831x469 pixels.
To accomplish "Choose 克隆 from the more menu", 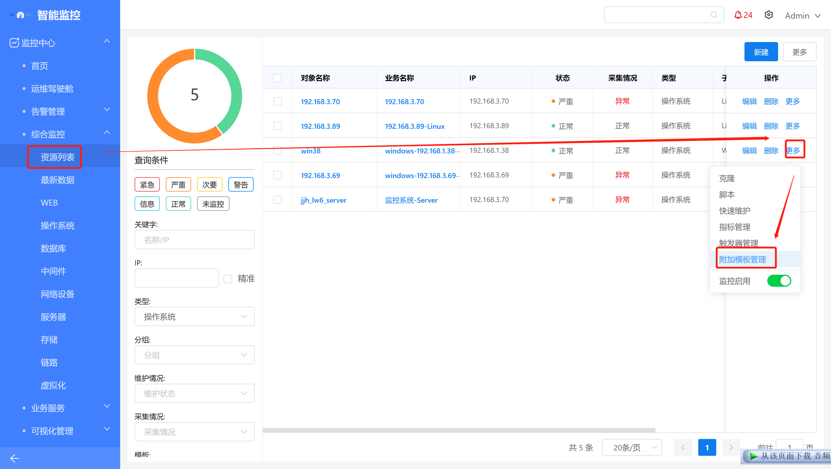I will coord(727,178).
